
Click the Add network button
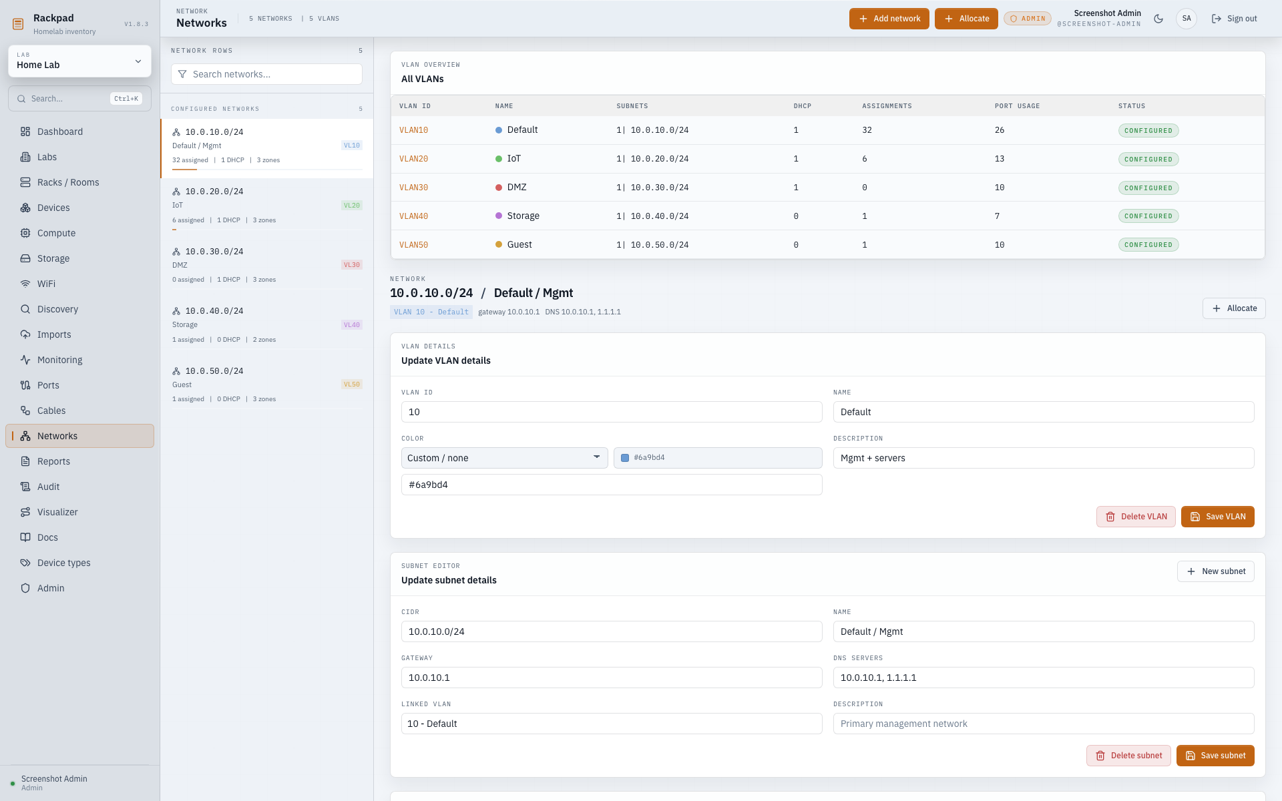coord(889,19)
